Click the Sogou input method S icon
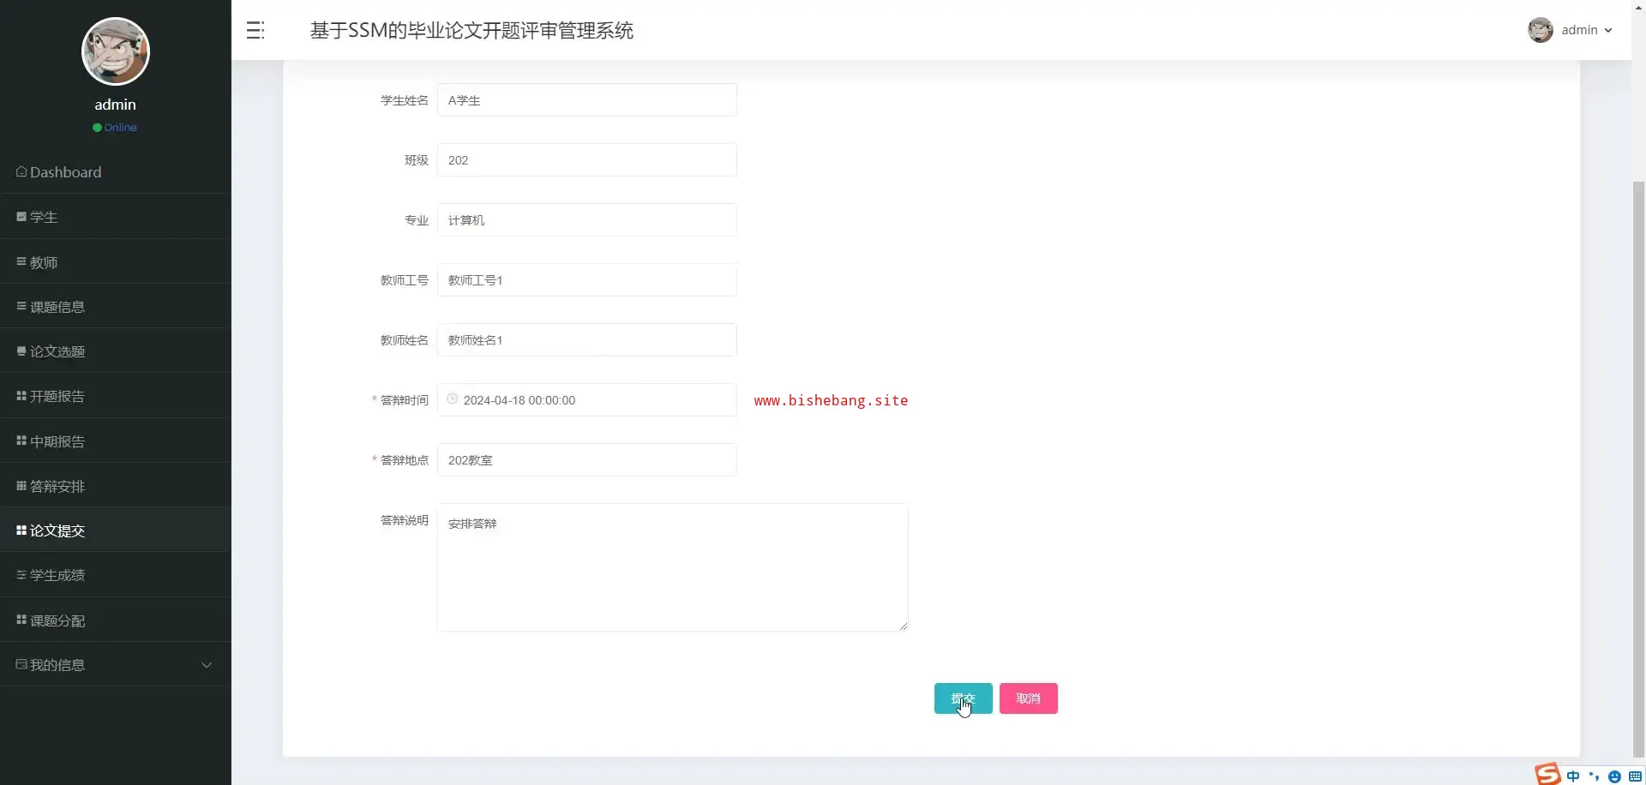This screenshot has width=1646, height=785. 1547,774
